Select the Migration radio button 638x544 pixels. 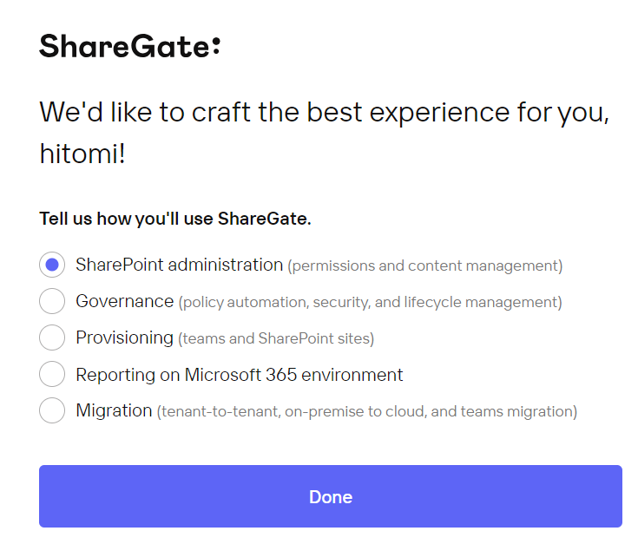coord(52,410)
